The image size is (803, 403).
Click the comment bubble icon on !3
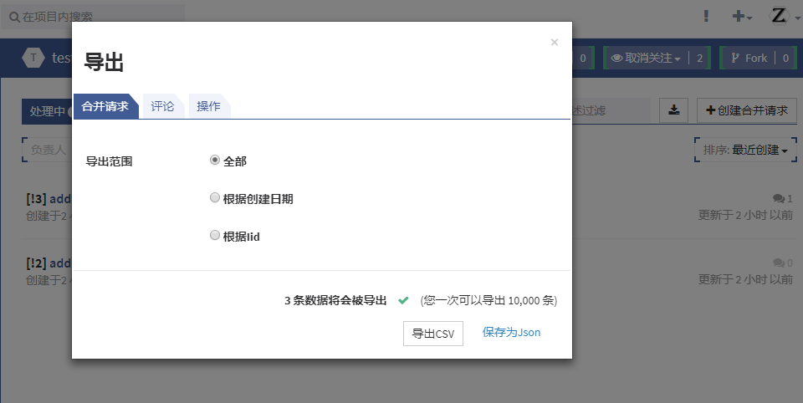click(x=779, y=198)
